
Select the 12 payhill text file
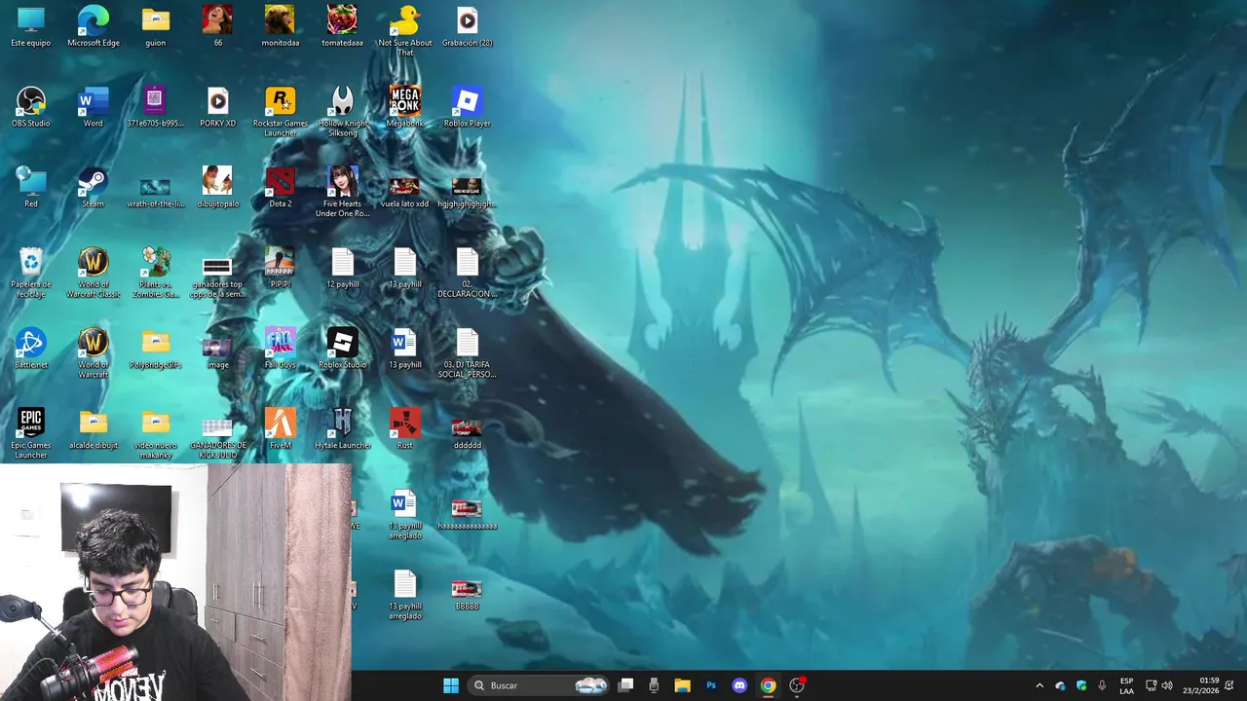pos(342,269)
